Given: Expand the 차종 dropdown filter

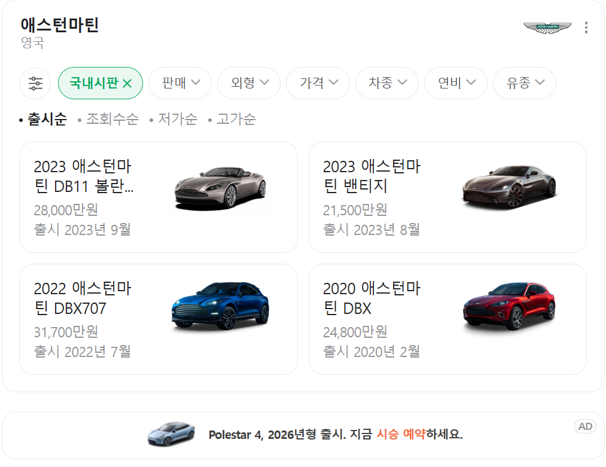Looking at the screenshot, I should [387, 83].
